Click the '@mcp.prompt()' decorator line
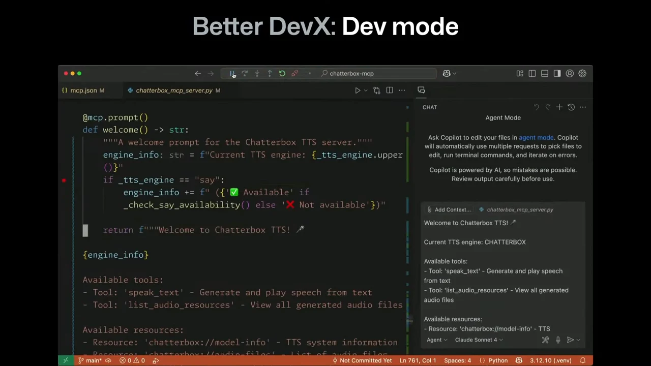Viewport: 651px width, 366px height. (115, 117)
